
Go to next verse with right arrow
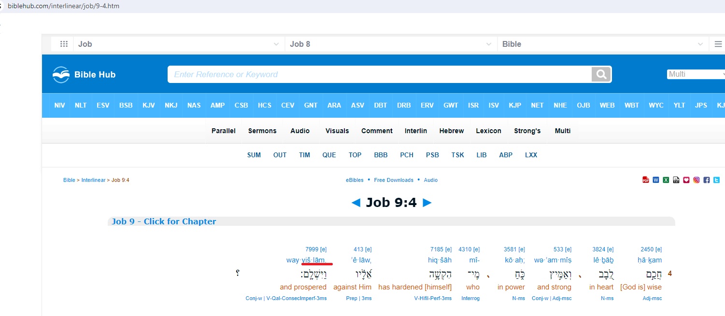click(x=427, y=203)
